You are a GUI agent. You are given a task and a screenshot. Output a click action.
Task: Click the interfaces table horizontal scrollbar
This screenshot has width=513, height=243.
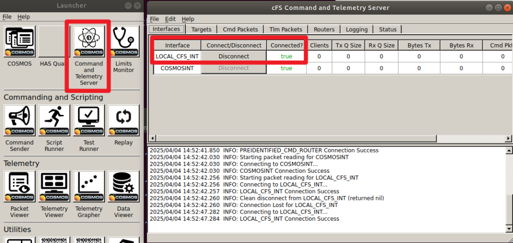[297, 139]
